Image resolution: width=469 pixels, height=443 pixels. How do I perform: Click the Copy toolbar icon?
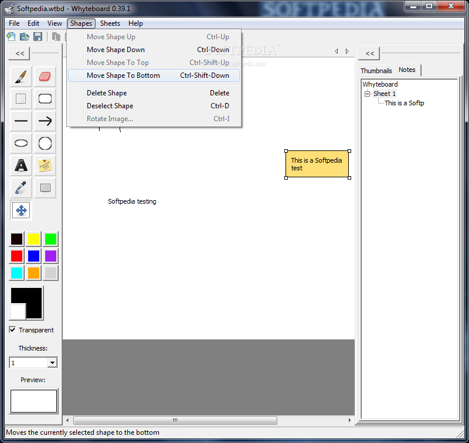[x=56, y=37]
